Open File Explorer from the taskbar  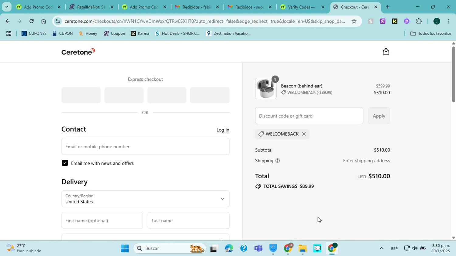coord(302,248)
